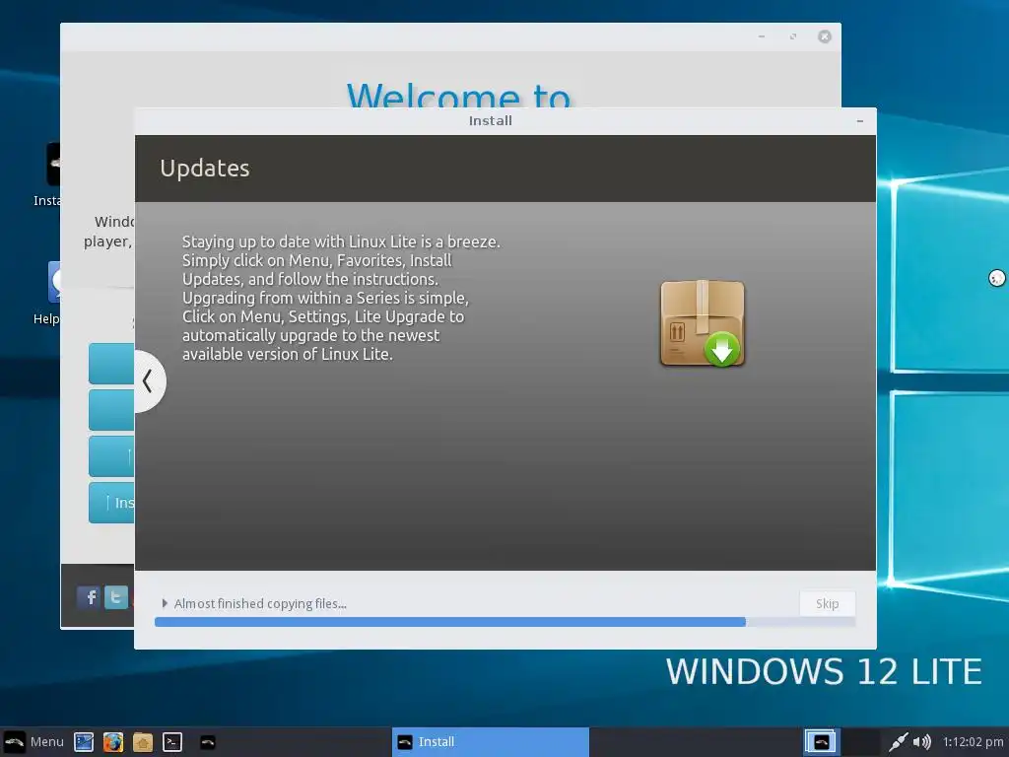The width and height of the screenshot is (1009, 757).
Task: Minimize the Install window
Action: pos(859,121)
